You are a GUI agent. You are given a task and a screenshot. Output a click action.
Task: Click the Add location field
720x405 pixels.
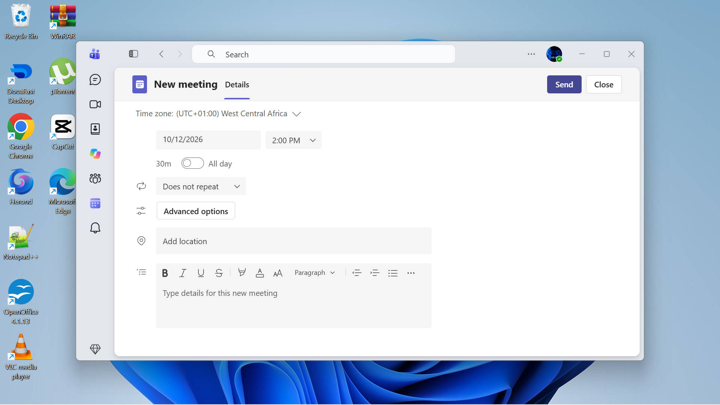(294, 241)
